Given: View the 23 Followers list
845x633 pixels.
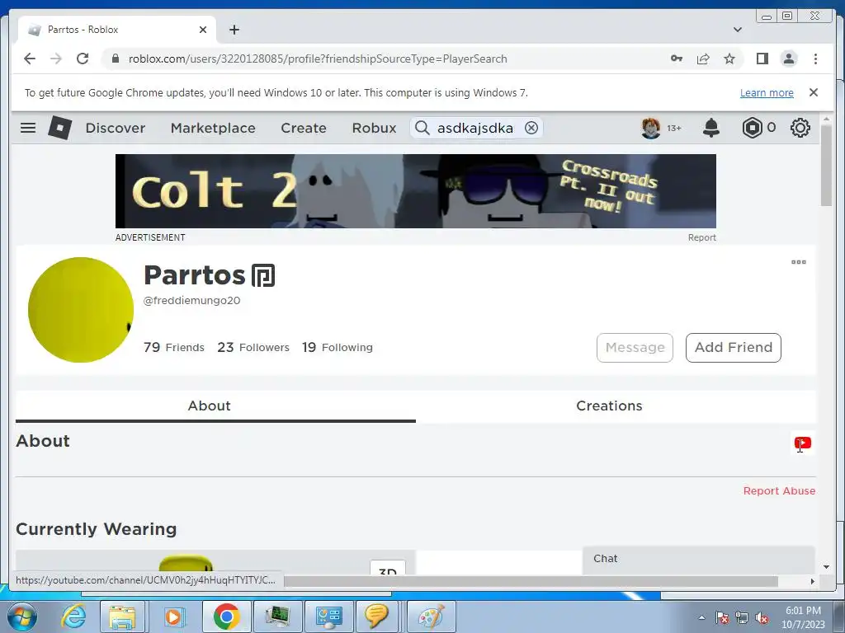Looking at the screenshot, I should pos(253,347).
